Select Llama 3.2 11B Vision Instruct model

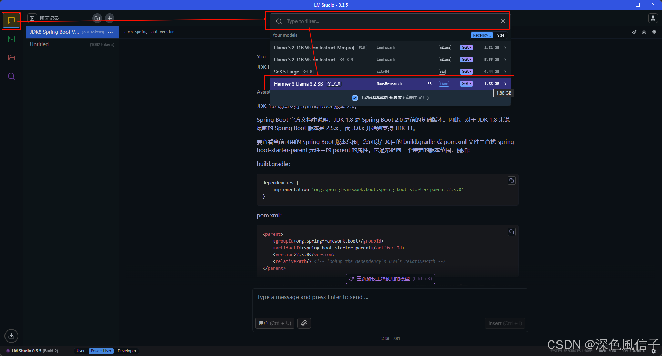tap(390, 60)
